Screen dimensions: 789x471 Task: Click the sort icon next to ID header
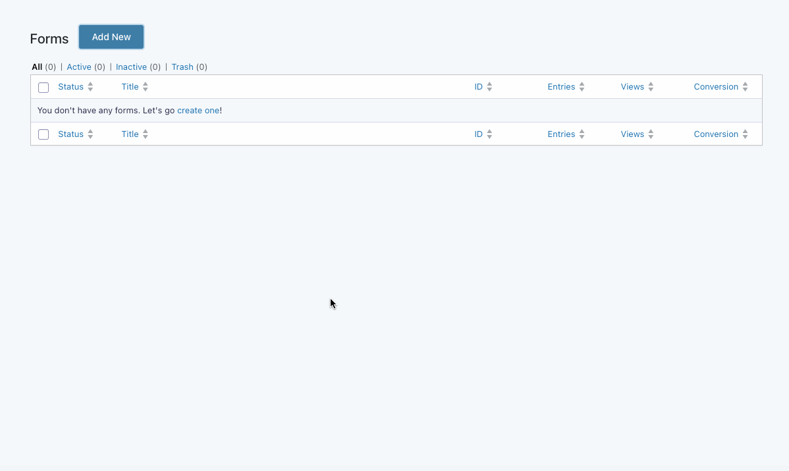489,86
